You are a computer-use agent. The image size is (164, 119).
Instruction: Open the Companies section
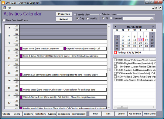coord(64,114)
